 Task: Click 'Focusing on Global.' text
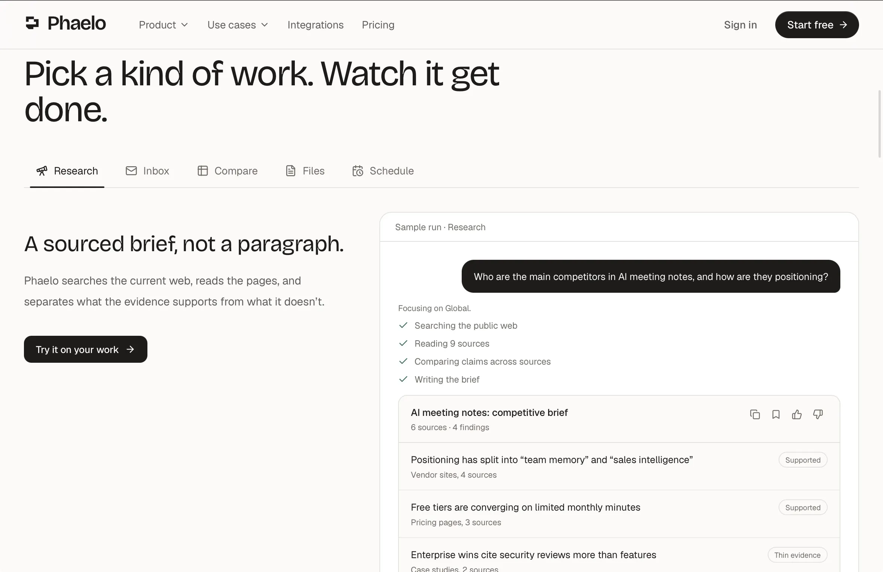434,308
